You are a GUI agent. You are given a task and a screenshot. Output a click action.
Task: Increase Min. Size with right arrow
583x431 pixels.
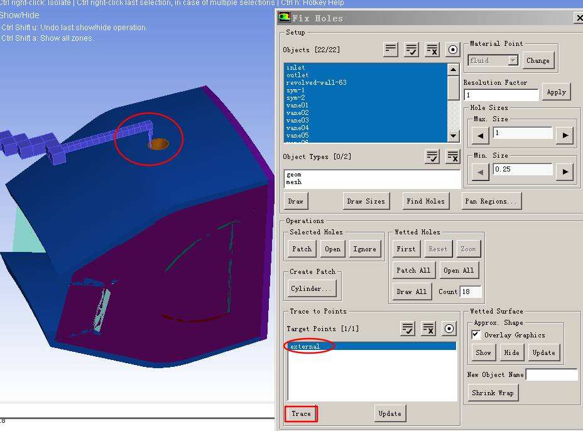pyautogui.click(x=565, y=172)
